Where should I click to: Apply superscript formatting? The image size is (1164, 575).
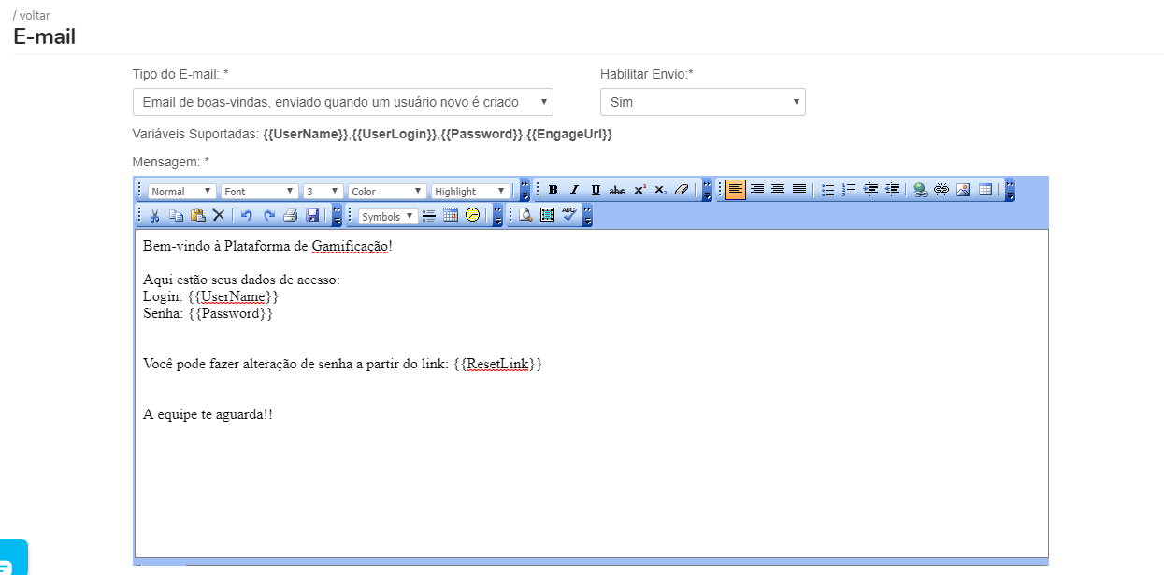pyautogui.click(x=639, y=190)
